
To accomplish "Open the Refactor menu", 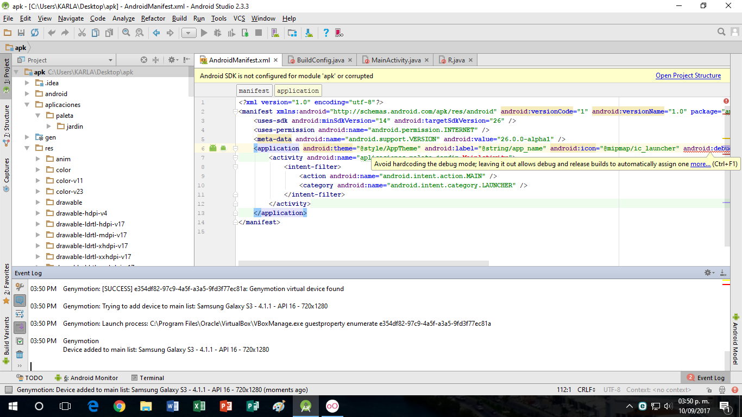I will pos(153,18).
